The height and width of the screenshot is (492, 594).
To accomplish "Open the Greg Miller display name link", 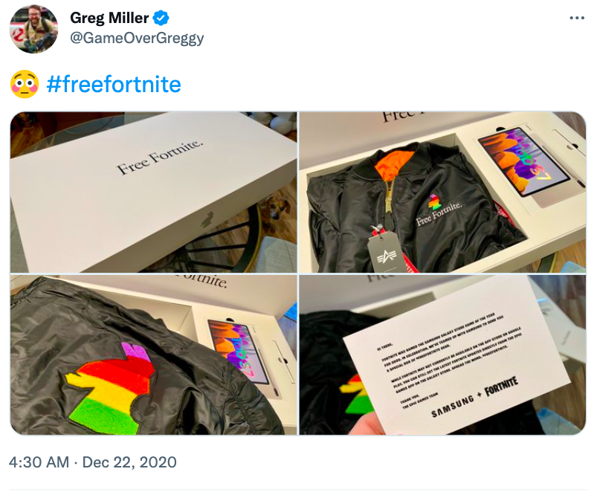I will point(109,18).
